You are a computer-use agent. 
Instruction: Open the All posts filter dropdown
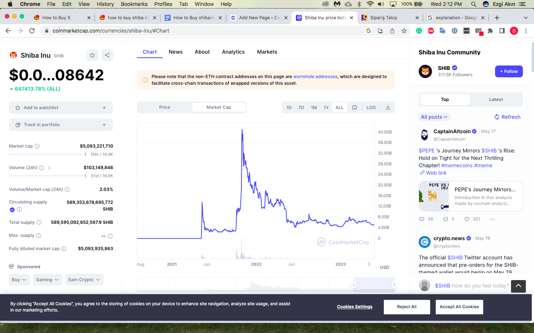434,117
